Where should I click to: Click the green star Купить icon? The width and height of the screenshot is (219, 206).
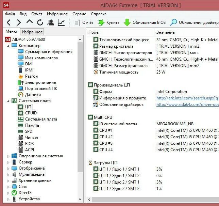pyautogui.click(x=101, y=22)
